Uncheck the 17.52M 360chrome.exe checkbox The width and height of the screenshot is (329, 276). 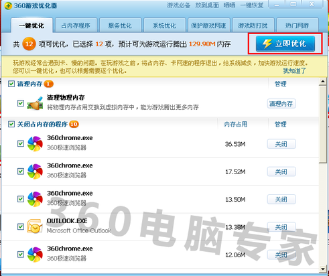click(x=21, y=171)
